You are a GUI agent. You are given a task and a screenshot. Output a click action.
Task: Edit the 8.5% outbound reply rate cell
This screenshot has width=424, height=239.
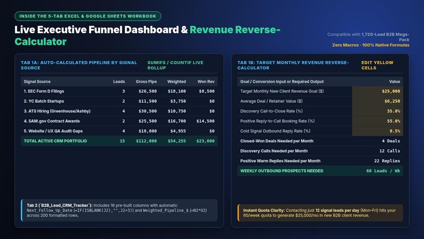[x=378, y=131]
